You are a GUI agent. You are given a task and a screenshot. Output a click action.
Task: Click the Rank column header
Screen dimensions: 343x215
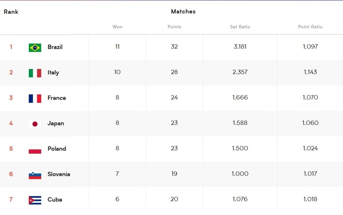point(11,12)
